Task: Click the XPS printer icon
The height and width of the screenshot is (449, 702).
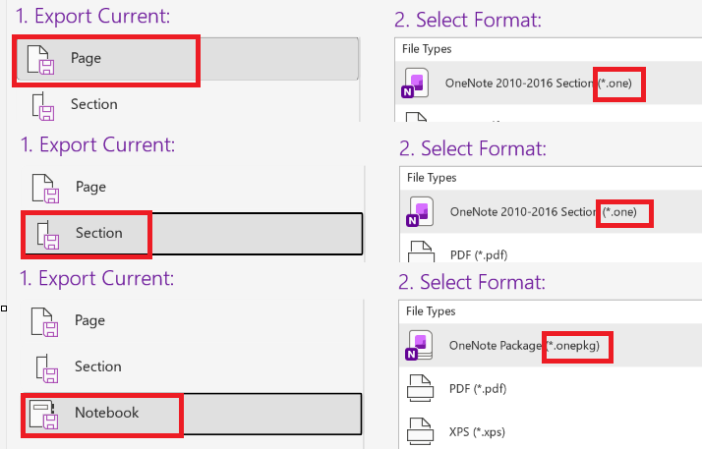Action: pos(420,431)
